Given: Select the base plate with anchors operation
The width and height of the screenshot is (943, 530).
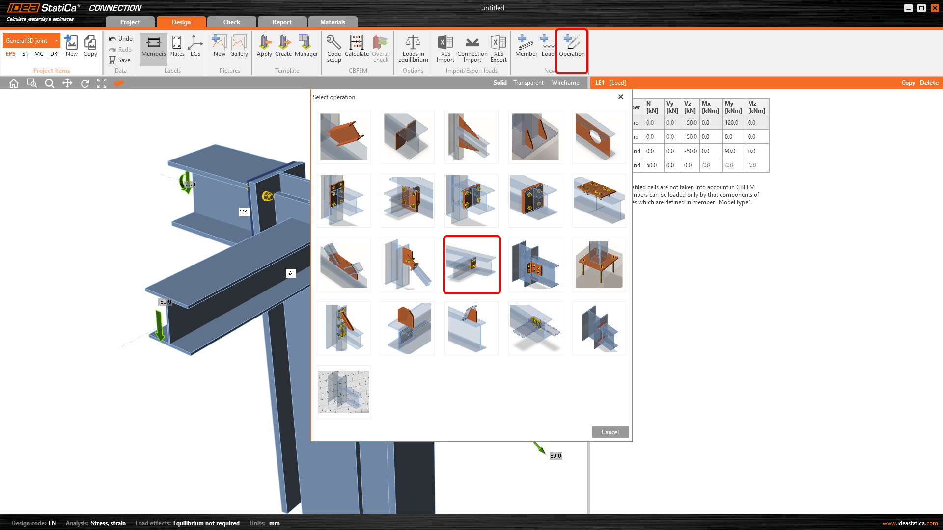Looking at the screenshot, I should click(x=599, y=265).
